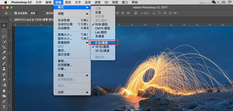Click the 3D rotate mode icon
The width and height of the screenshot is (233, 111).
coord(154,13)
